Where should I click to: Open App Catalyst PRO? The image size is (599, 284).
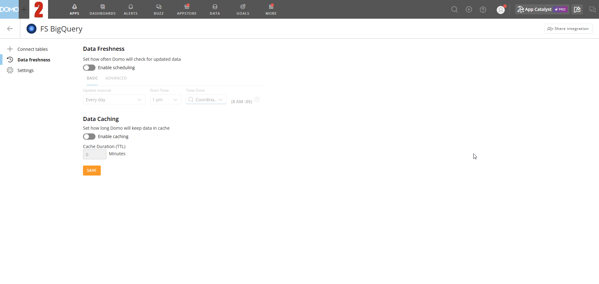click(542, 9)
